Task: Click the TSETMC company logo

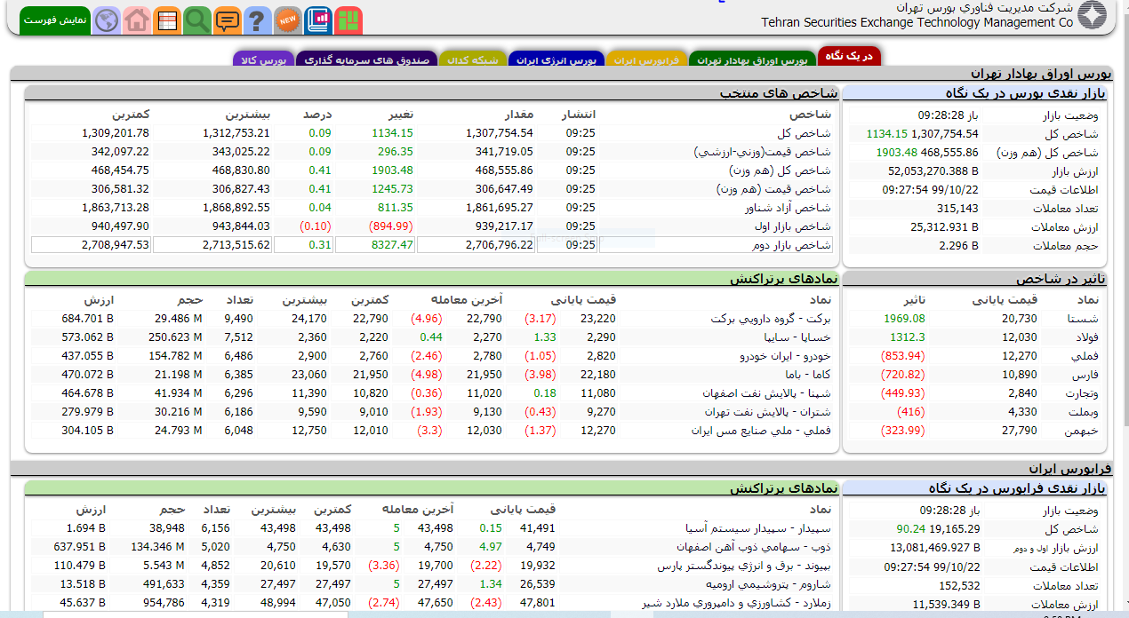Action: point(1093,16)
